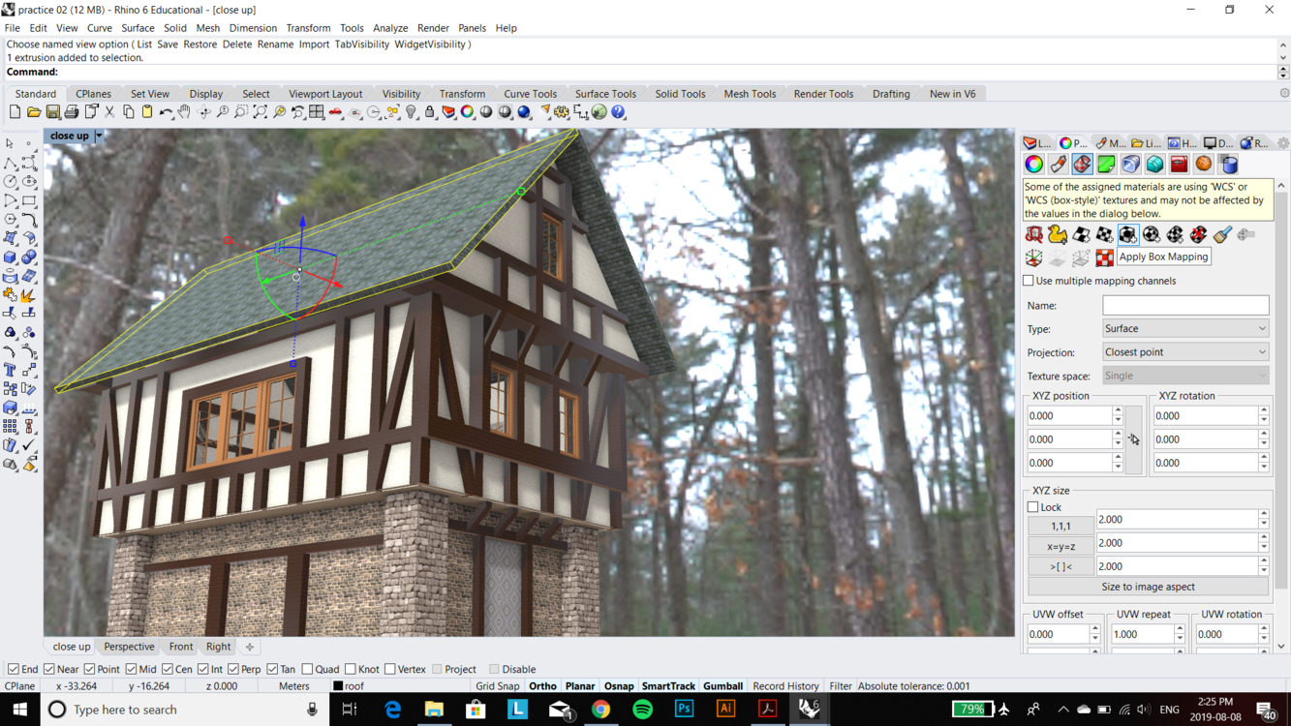This screenshot has height=726, width=1291.
Task: Open the Projection Closest point dropdown
Action: pos(1185,352)
